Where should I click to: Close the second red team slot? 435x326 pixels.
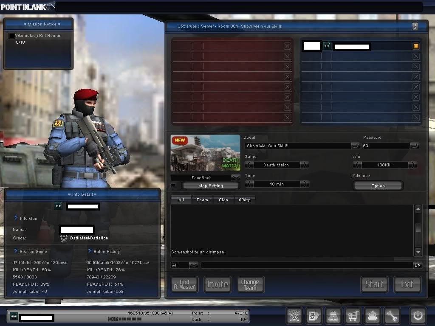[x=288, y=56]
